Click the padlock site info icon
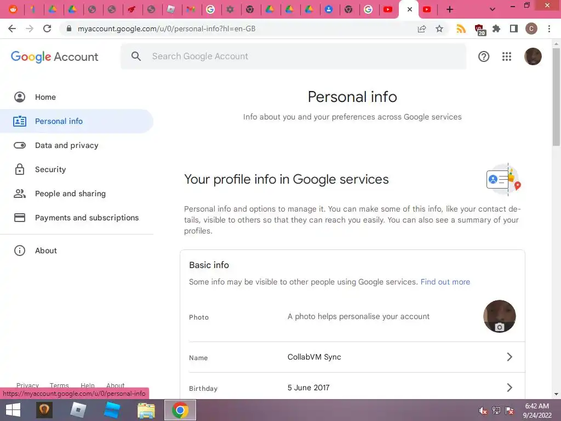 point(69,29)
